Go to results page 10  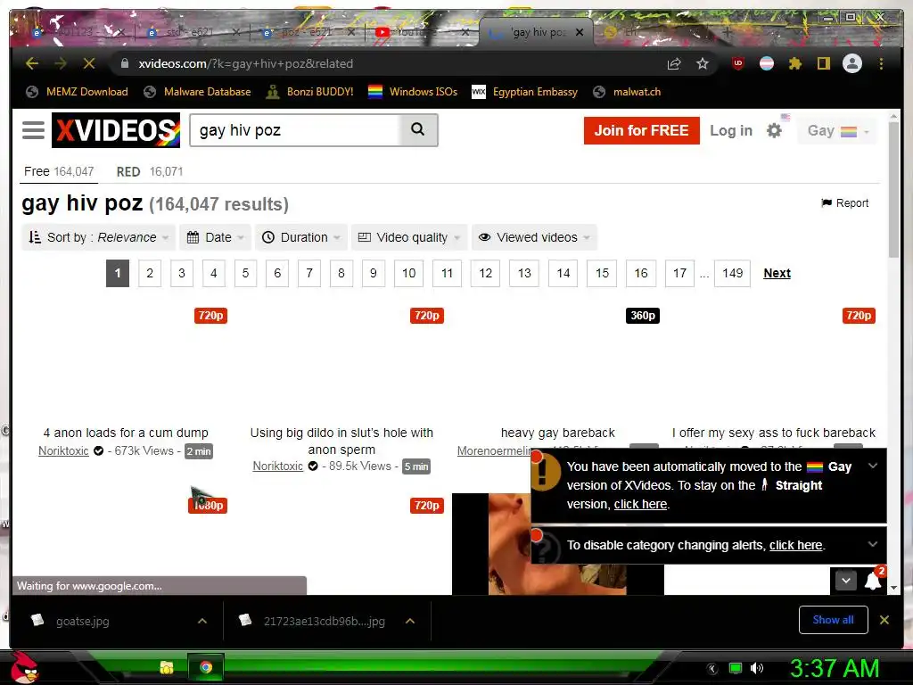coord(408,273)
